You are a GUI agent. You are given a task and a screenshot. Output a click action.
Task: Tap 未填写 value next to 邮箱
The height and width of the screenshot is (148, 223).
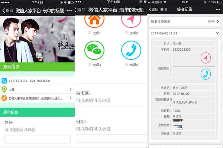(x=177, y=117)
